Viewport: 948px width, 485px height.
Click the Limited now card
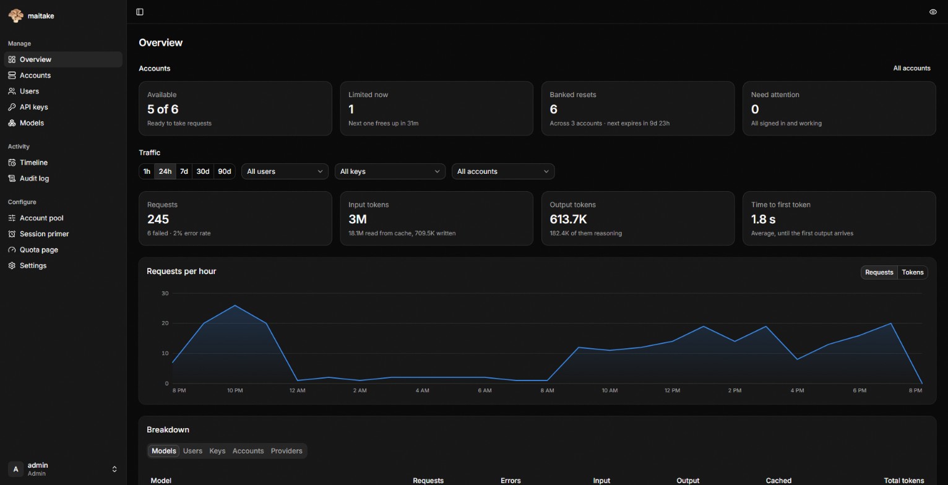tap(436, 108)
